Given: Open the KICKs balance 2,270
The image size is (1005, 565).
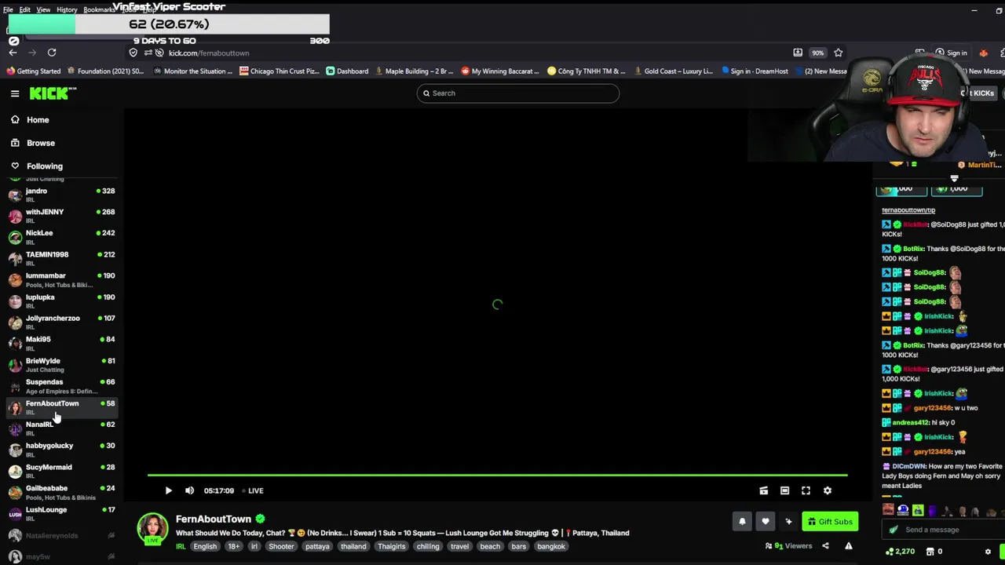Looking at the screenshot, I should click(900, 552).
